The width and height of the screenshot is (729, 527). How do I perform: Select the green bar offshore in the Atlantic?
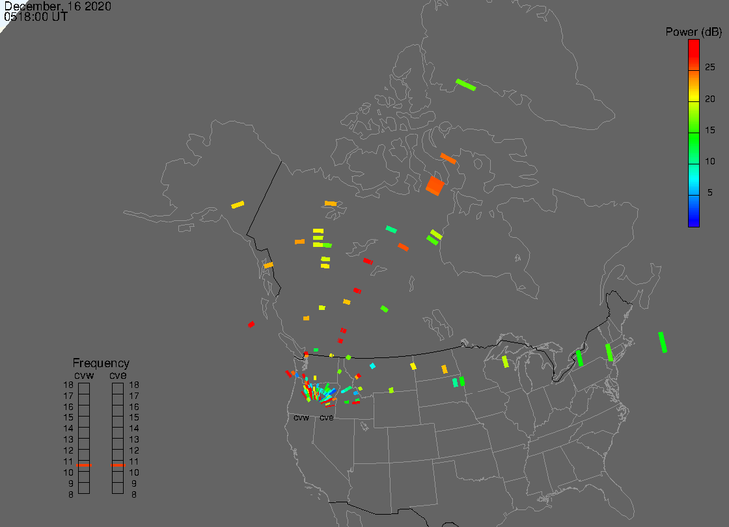pos(663,342)
